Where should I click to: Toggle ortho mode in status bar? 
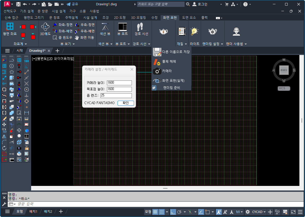click(173, 212)
